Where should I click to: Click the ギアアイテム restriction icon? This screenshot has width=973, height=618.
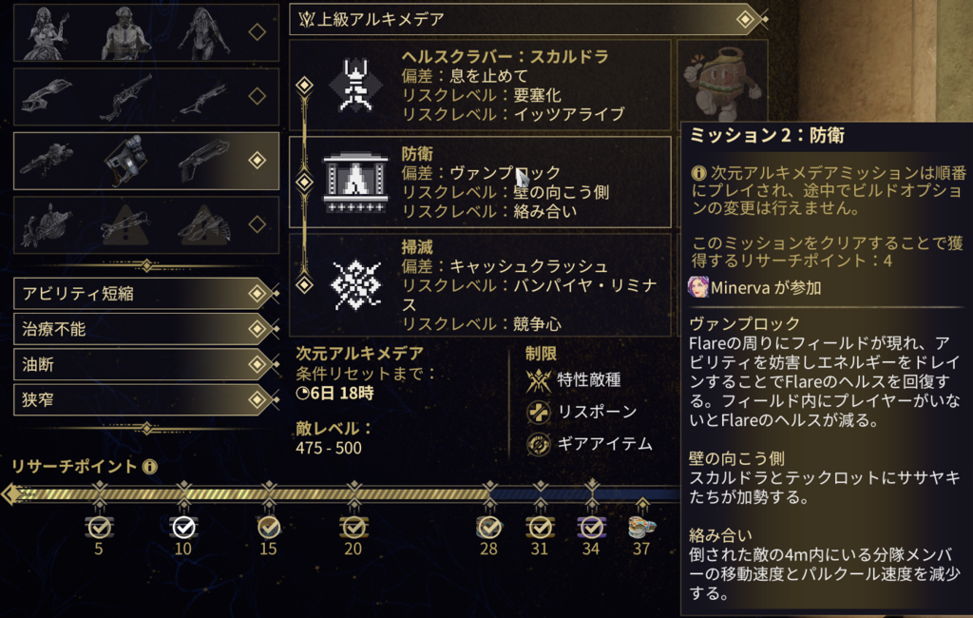[538, 445]
